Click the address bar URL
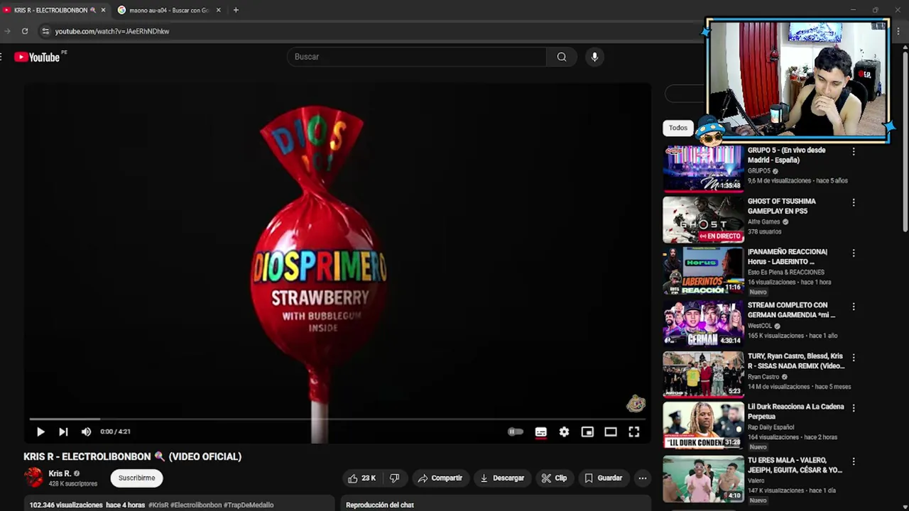The height and width of the screenshot is (511, 909). (x=112, y=31)
